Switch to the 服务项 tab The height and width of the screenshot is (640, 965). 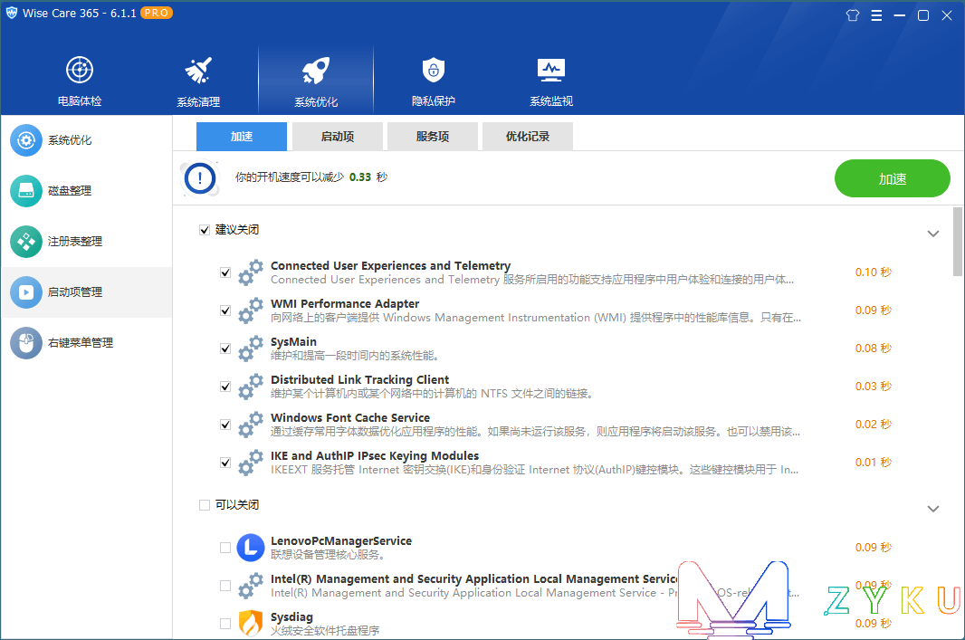[x=433, y=136]
